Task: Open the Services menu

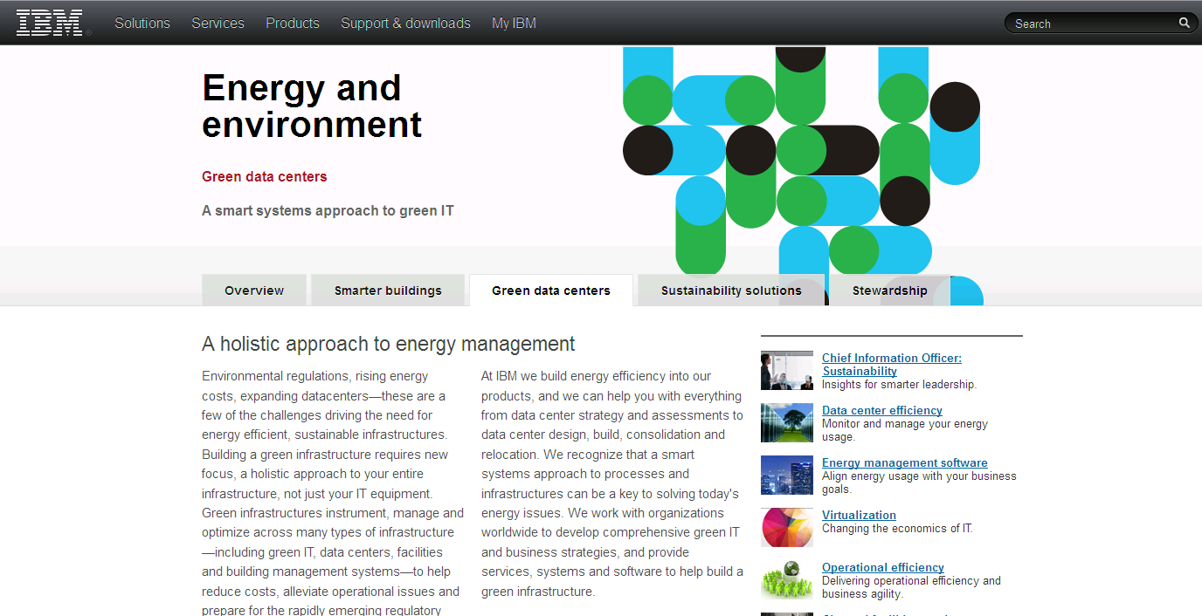Action: coord(218,24)
